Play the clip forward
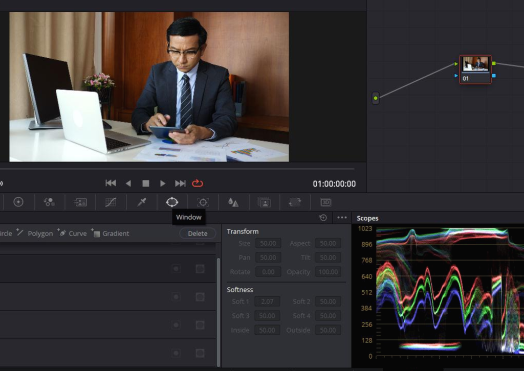 tap(163, 183)
